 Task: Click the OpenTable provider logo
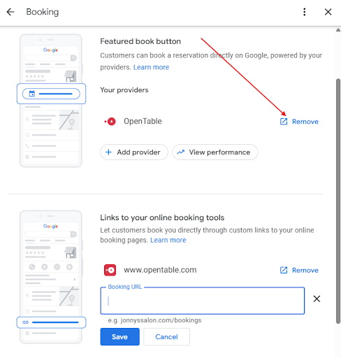pos(110,122)
